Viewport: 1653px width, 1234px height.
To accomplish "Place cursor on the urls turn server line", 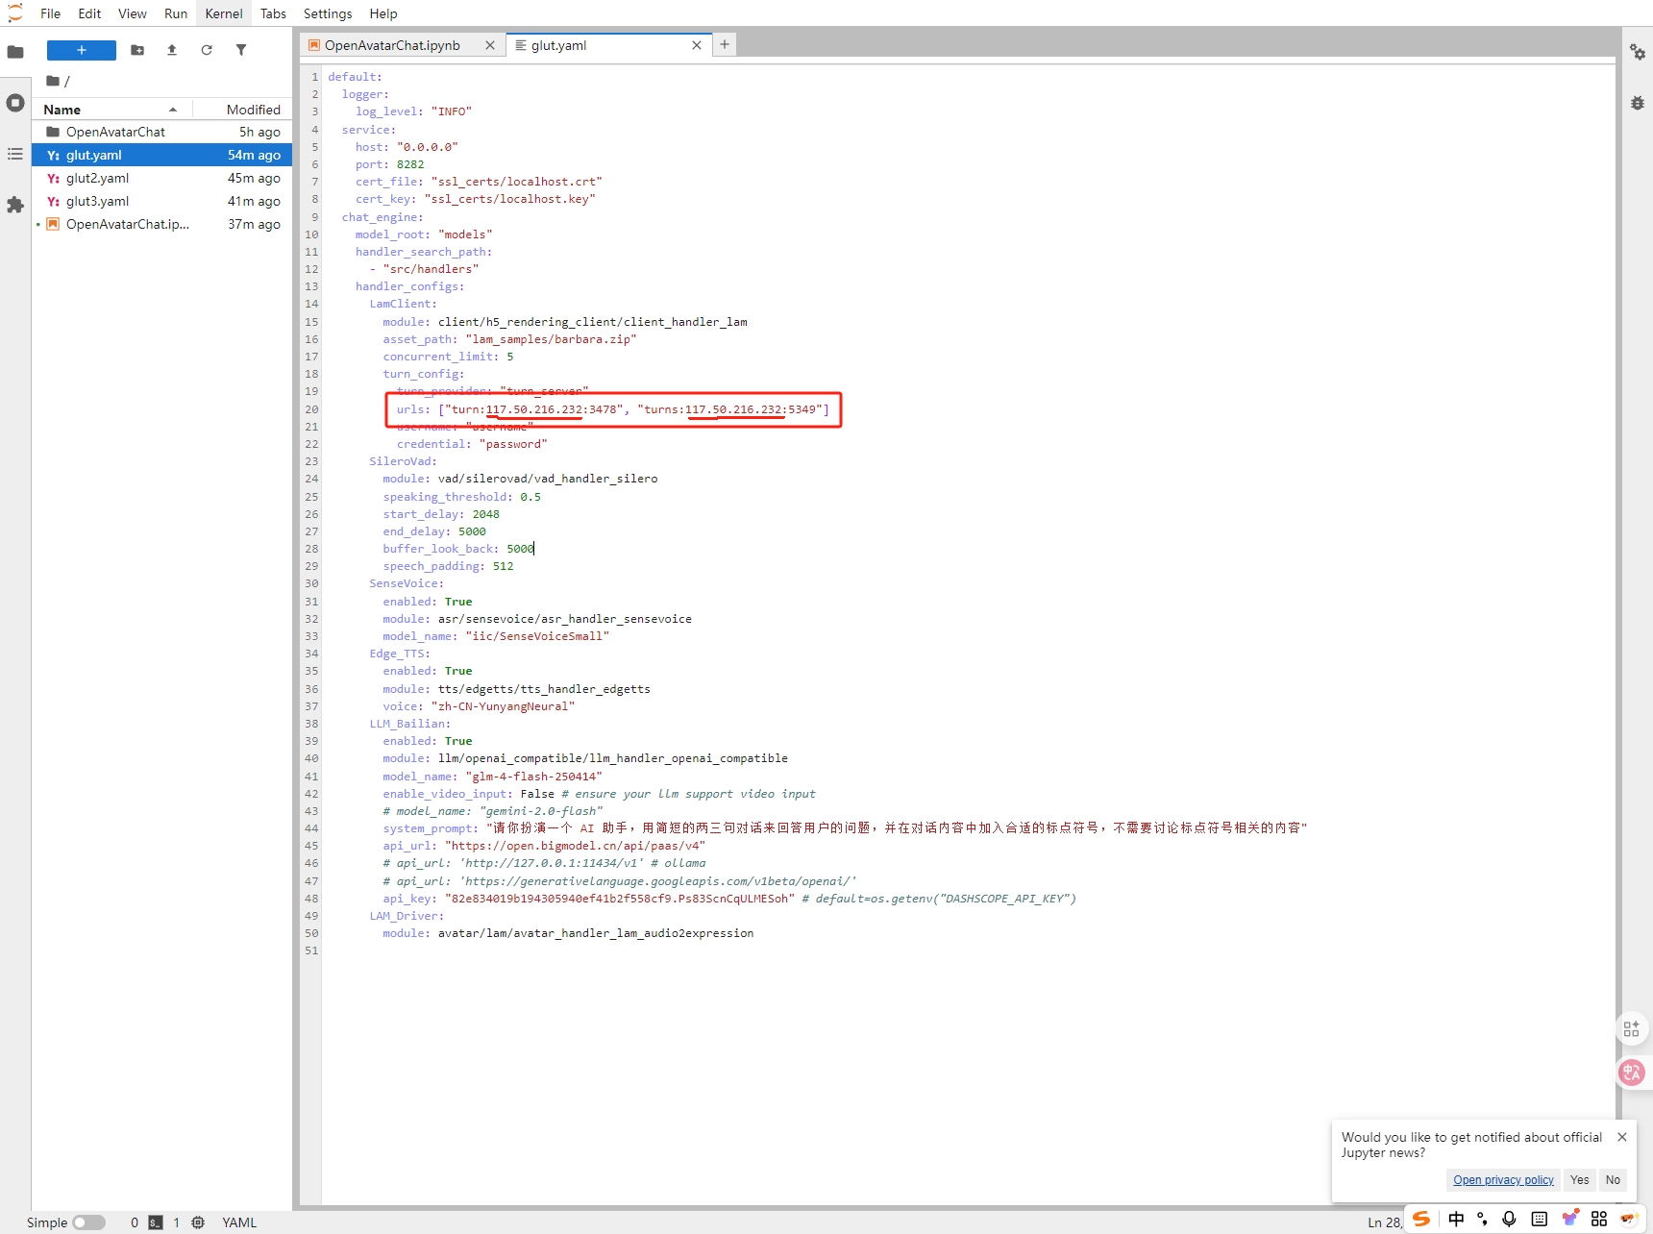I will coord(612,409).
